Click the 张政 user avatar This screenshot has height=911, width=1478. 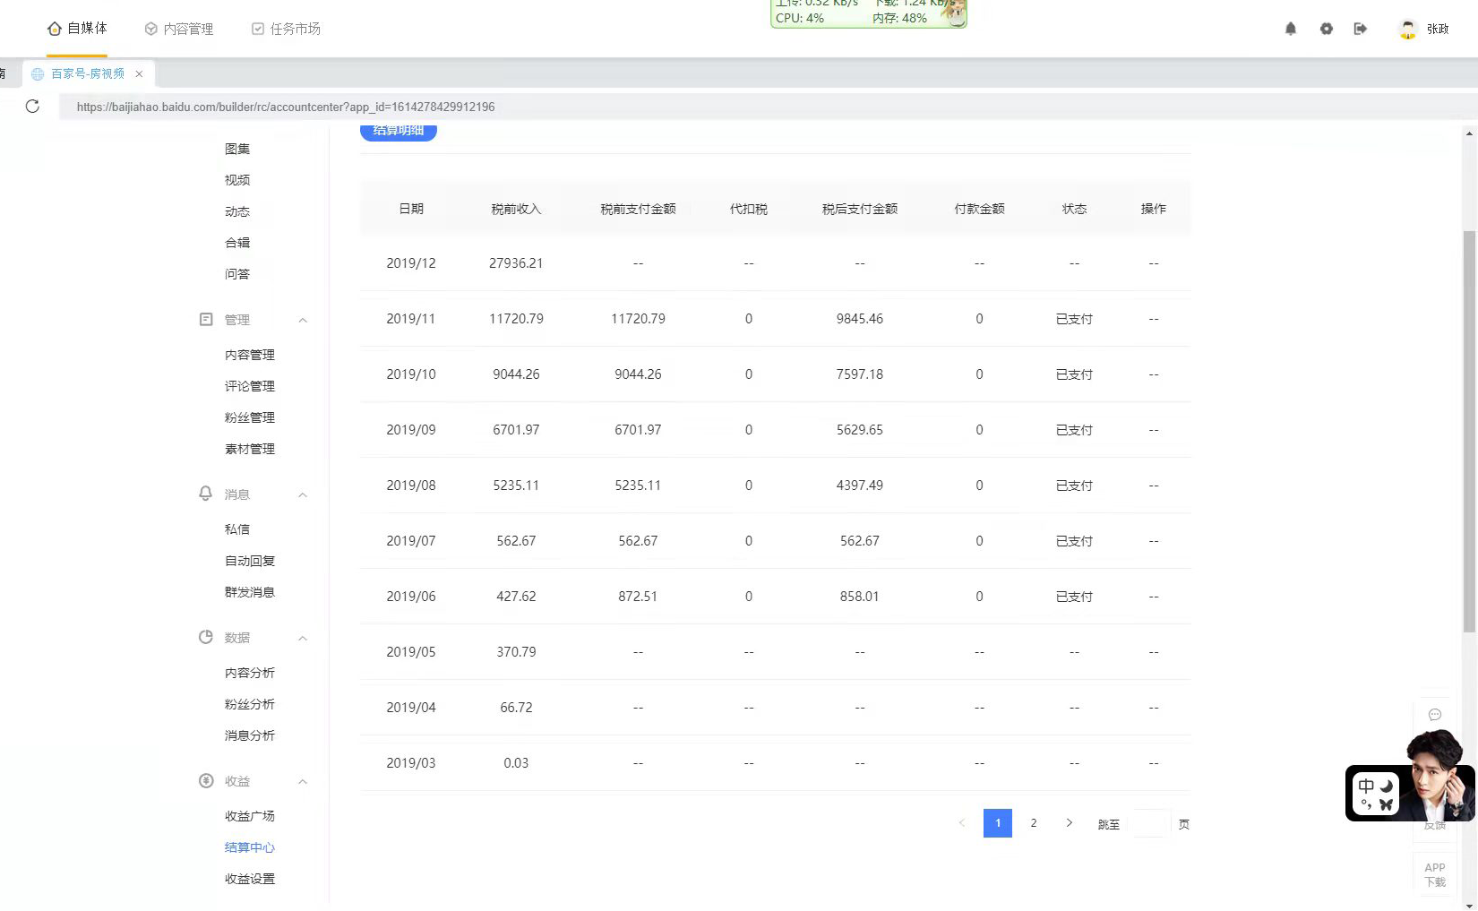click(1407, 29)
